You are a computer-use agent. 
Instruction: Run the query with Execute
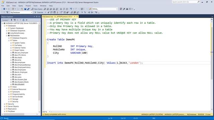[39, 12]
